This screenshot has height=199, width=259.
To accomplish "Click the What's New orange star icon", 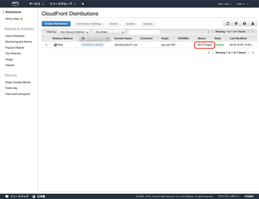I will click(x=21, y=19).
